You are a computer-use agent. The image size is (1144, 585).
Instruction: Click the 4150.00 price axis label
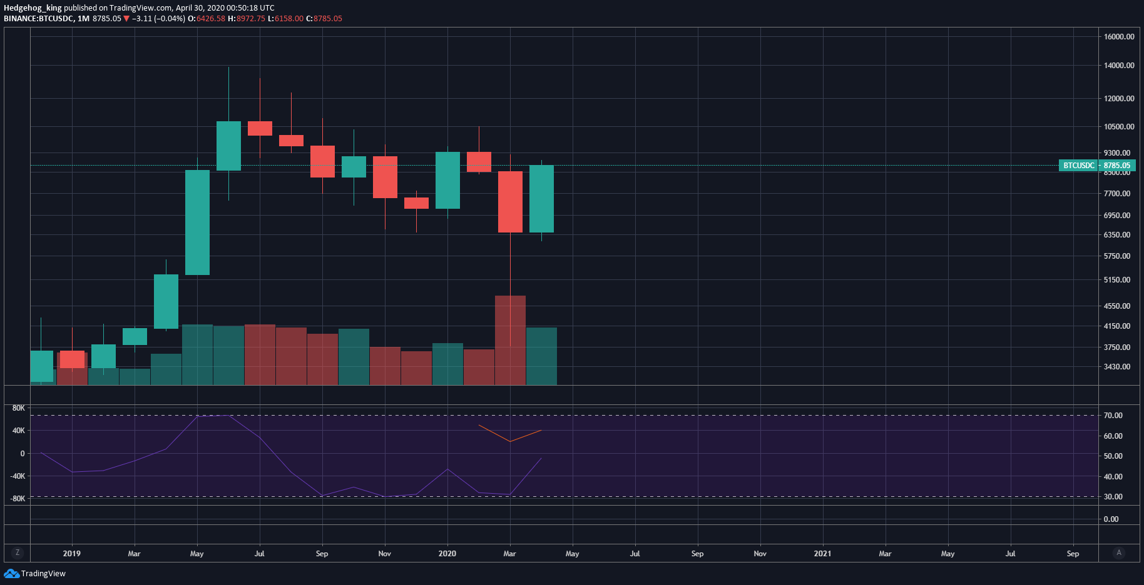point(1117,326)
